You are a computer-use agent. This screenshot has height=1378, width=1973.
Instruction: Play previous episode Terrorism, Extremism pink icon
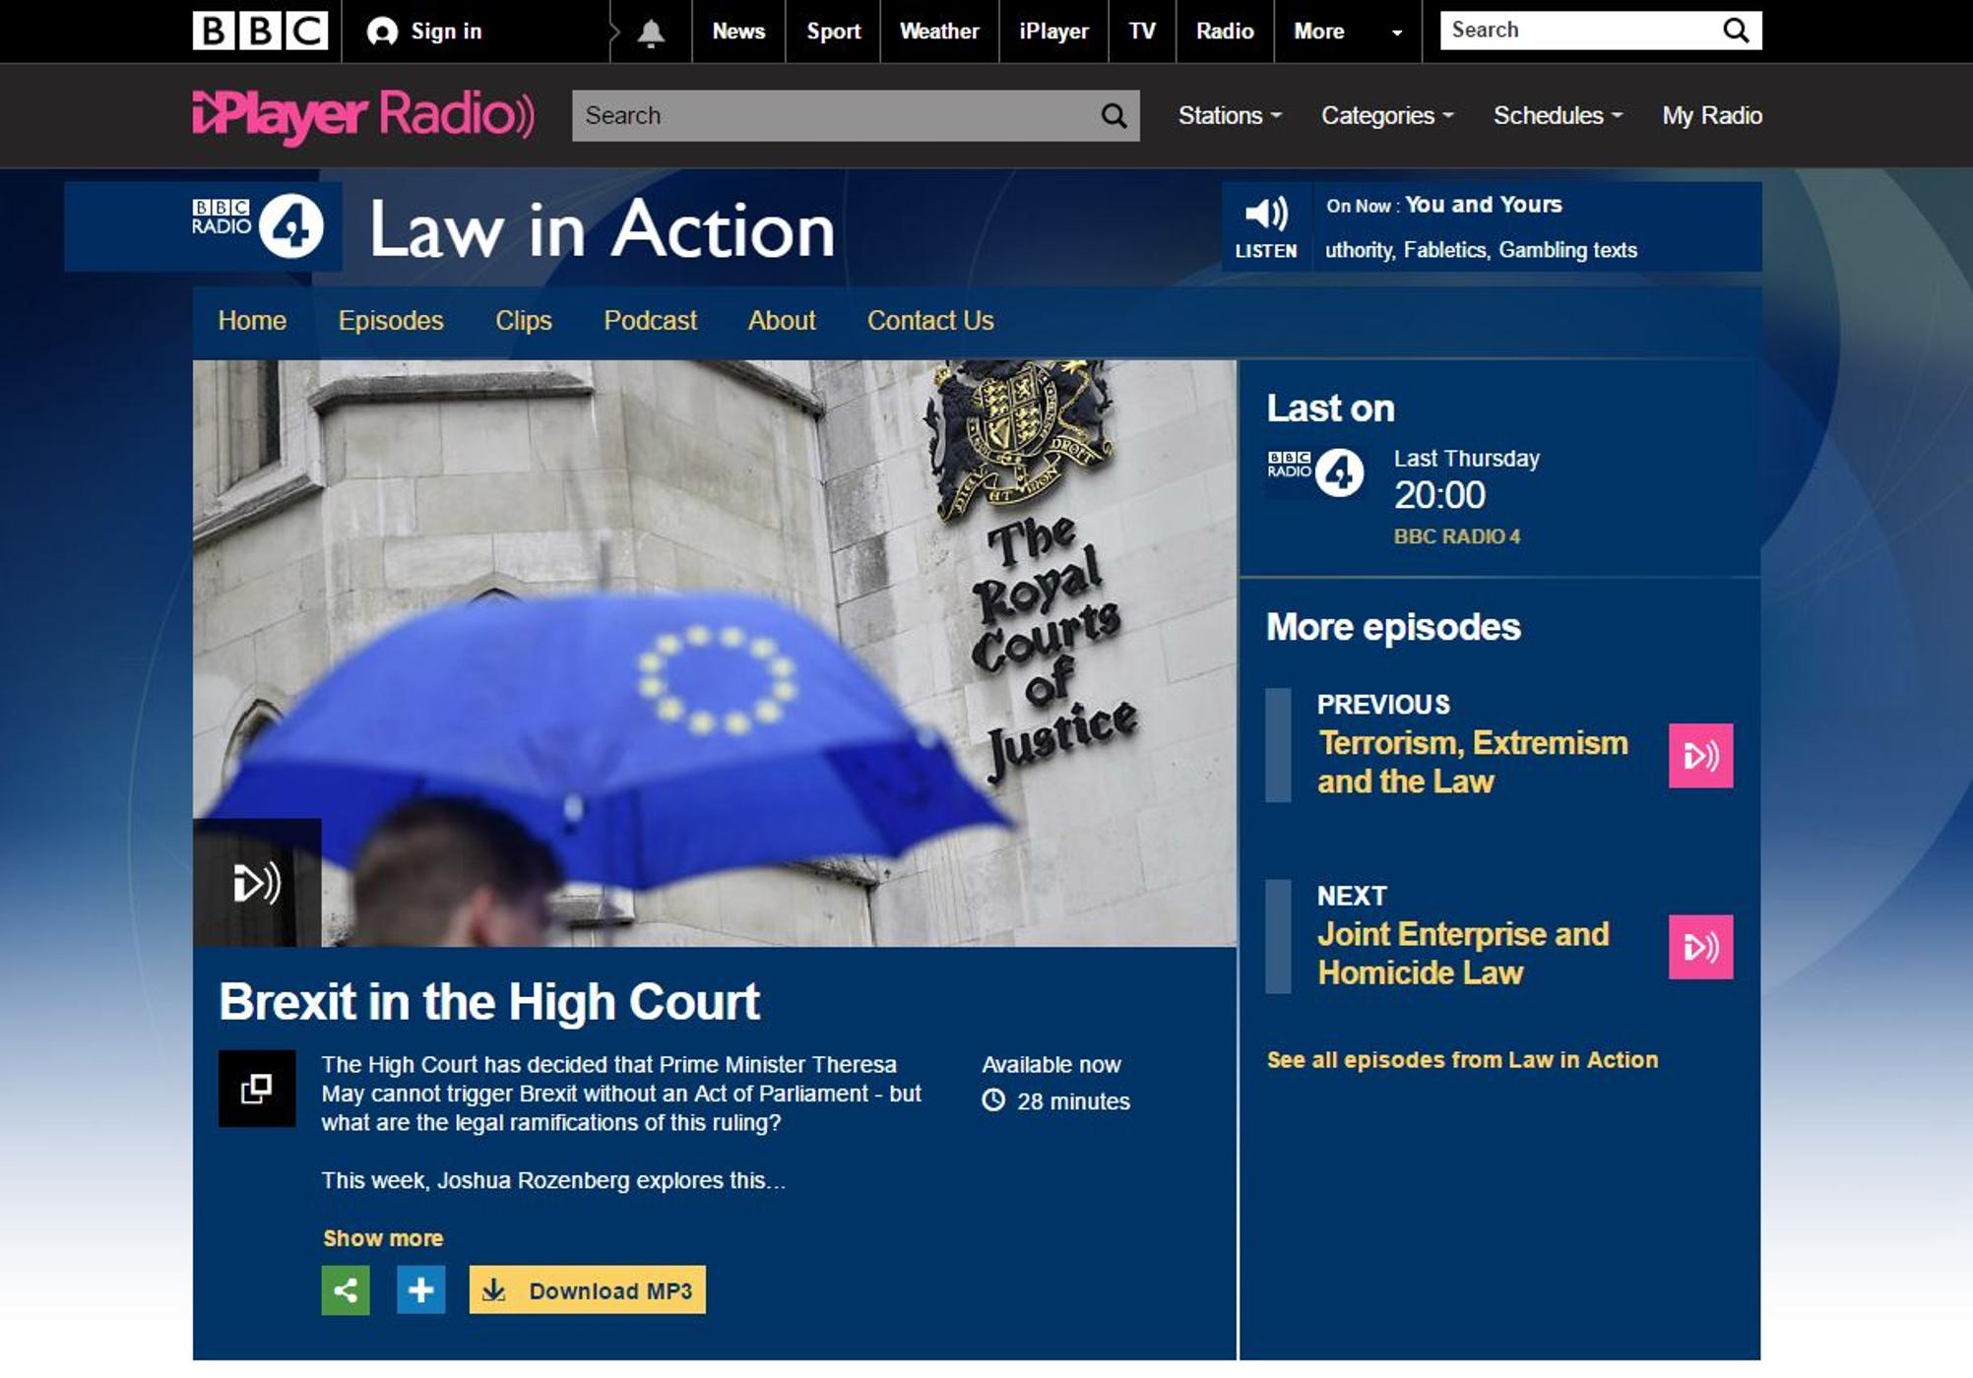[x=1700, y=756]
